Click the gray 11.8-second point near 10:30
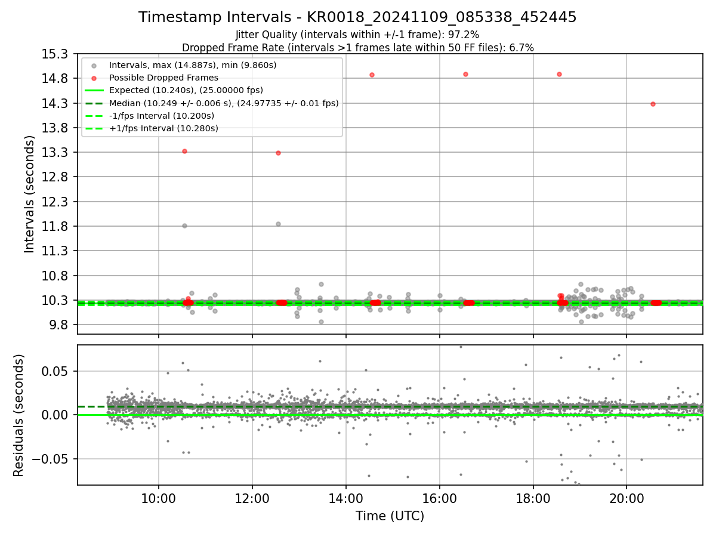The image size is (716, 537). click(184, 226)
